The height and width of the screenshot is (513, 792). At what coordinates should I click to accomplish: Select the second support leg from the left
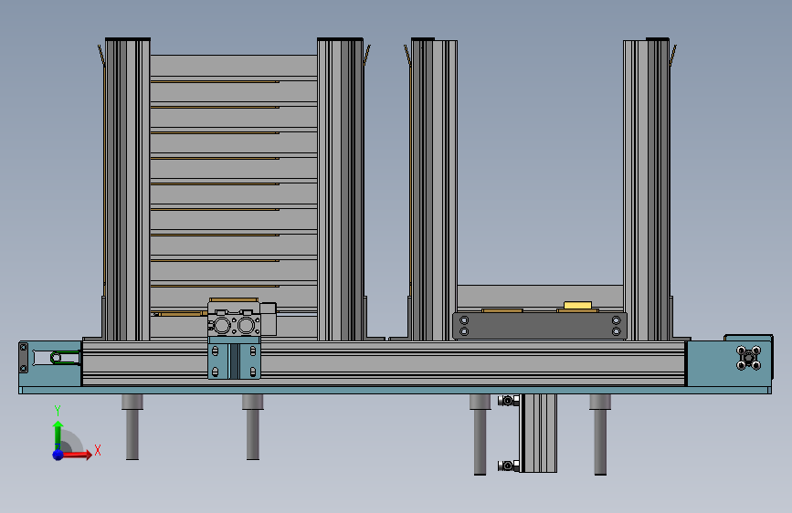pos(252,427)
